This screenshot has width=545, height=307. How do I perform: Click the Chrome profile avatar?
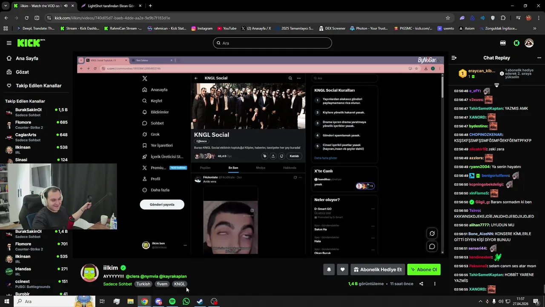pos(528,18)
